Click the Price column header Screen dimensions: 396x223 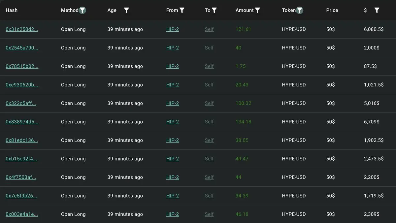pos(332,10)
